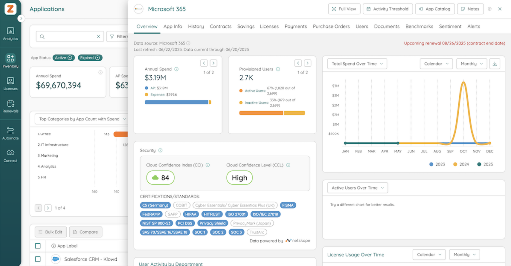The width and height of the screenshot is (511, 266).
Task: Open Top Categories by App Count dropdown
Action: click(82, 119)
